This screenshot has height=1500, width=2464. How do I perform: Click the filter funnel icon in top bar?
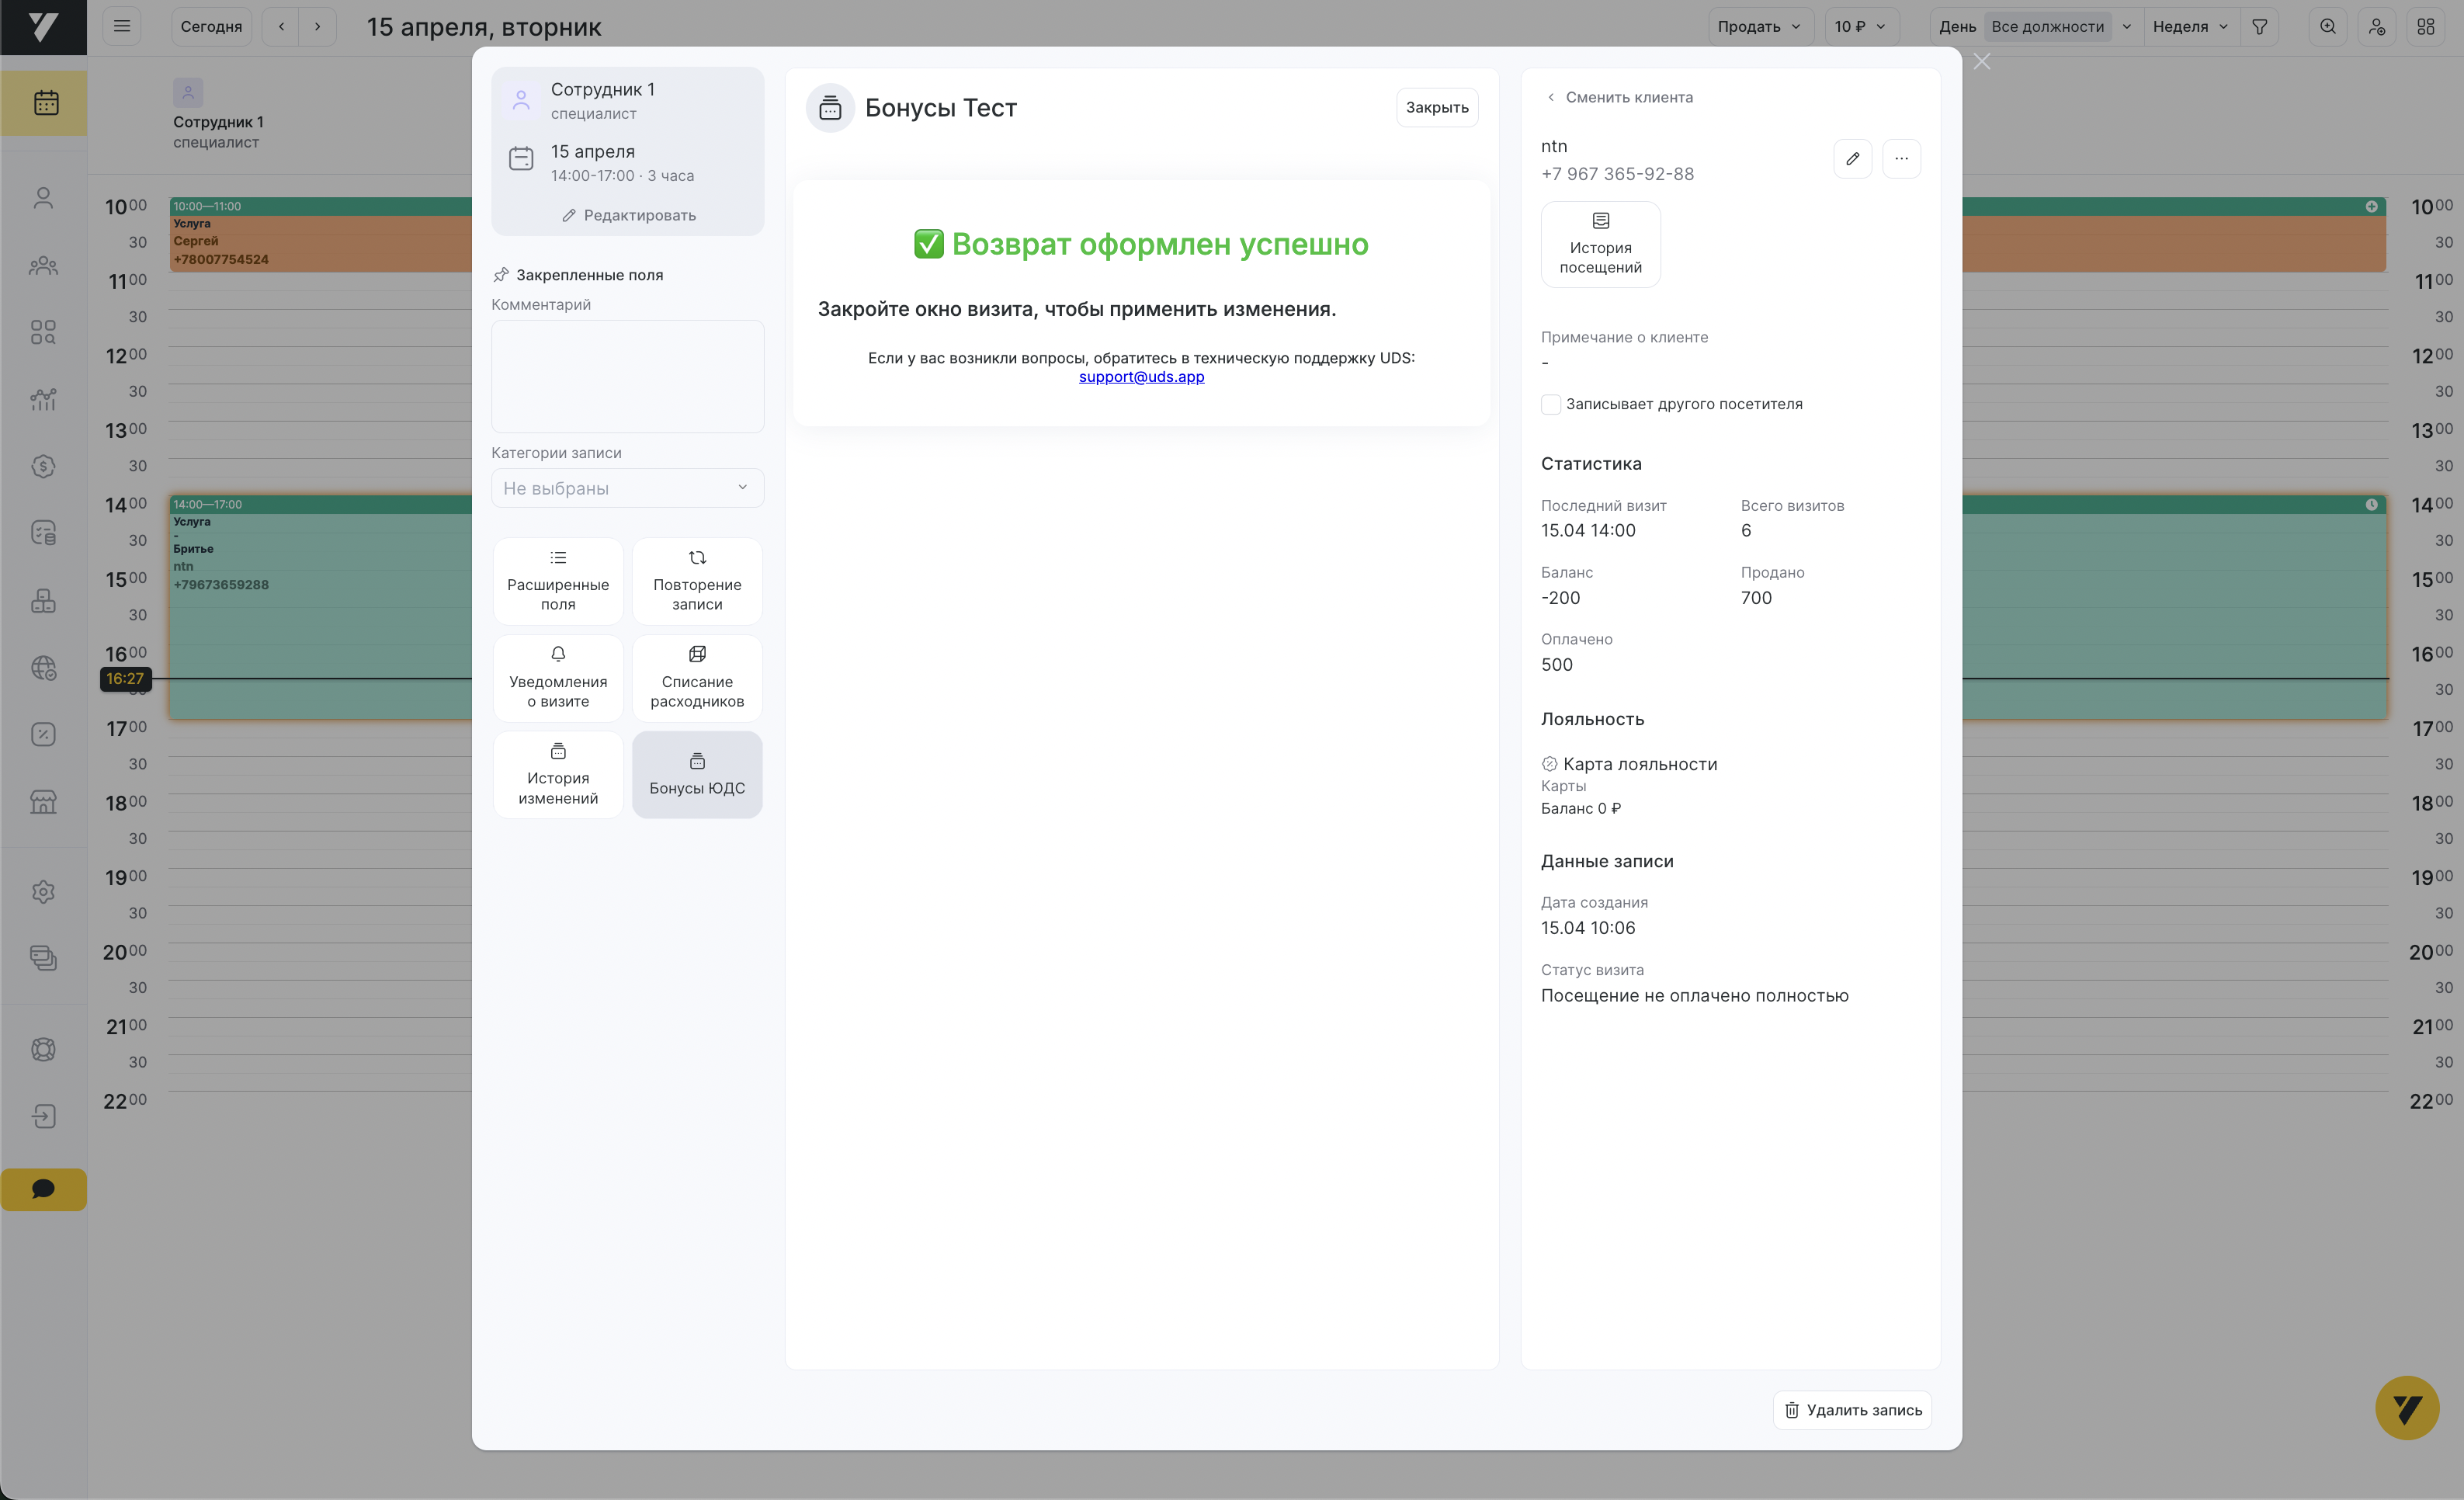(x=2259, y=27)
